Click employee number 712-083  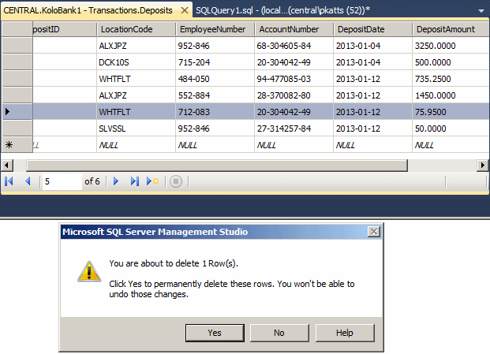point(215,112)
